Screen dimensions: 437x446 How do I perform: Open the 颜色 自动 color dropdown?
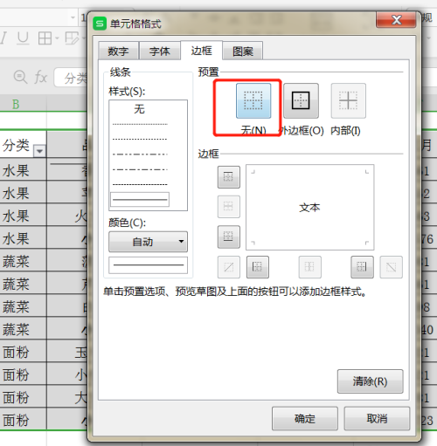pos(148,242)
